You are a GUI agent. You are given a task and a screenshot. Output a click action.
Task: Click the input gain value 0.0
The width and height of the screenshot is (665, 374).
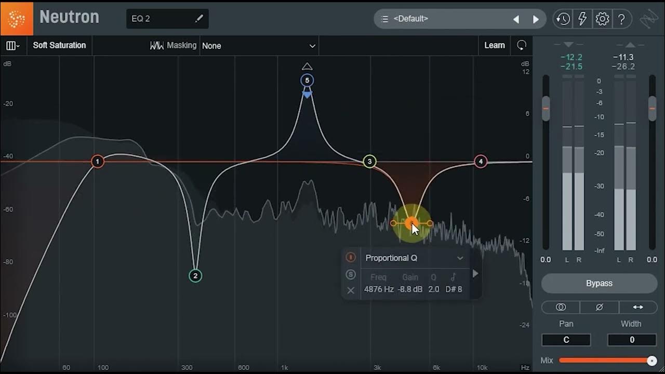(546, 260)
